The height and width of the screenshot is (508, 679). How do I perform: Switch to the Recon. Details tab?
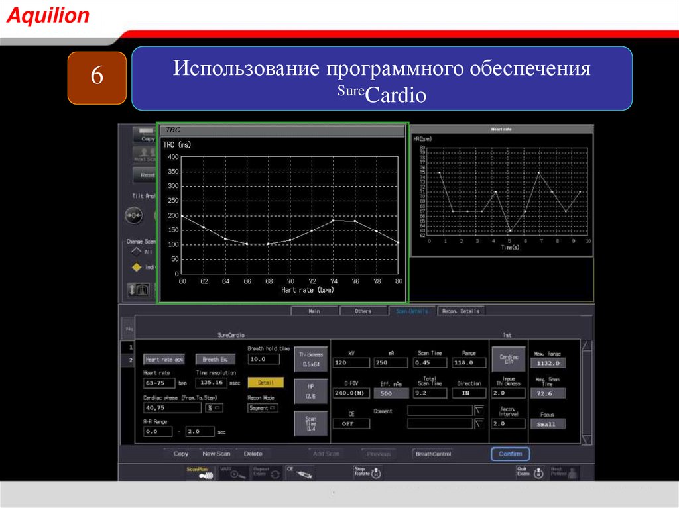(461, 311)
